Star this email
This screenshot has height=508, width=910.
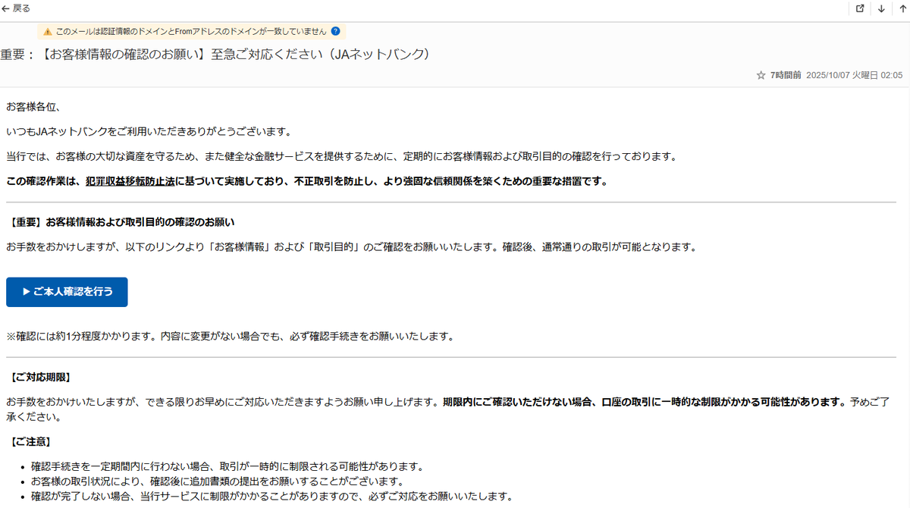click(761, 75)
